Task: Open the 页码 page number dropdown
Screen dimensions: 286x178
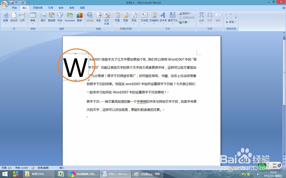Action: tap(134, 18)
